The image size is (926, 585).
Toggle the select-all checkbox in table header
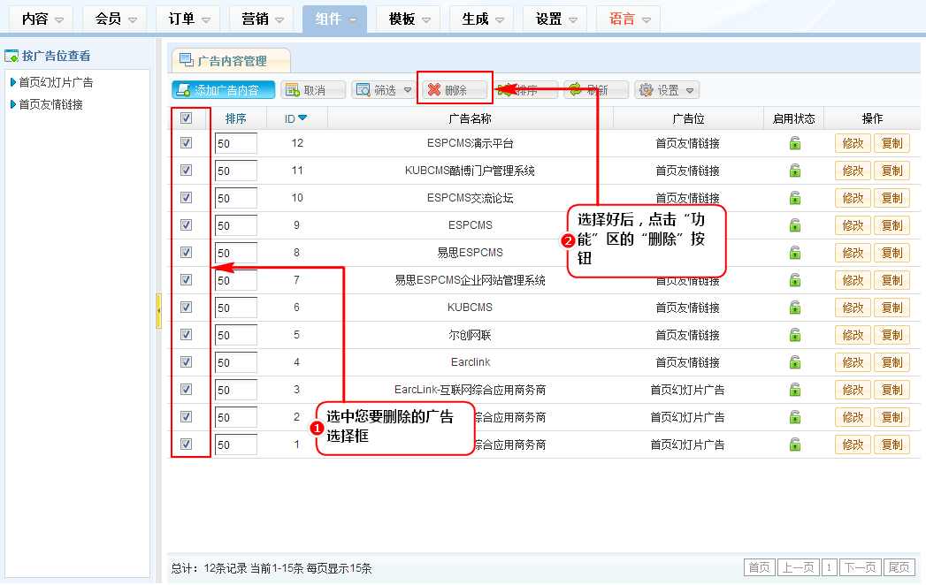(x=187, y=118)
